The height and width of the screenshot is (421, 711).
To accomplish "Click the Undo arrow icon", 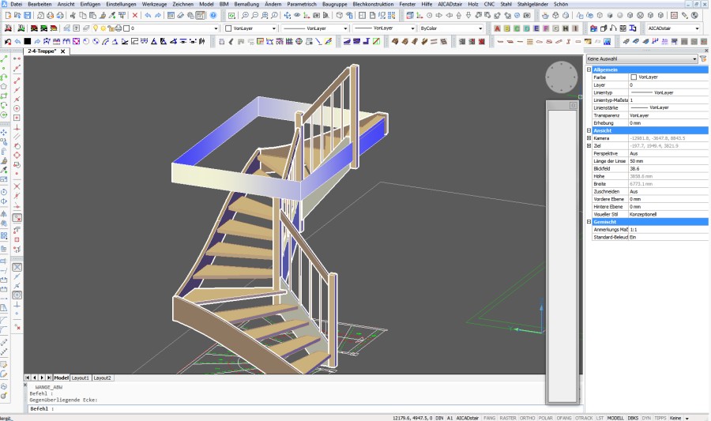I will [x=147, y=15].
